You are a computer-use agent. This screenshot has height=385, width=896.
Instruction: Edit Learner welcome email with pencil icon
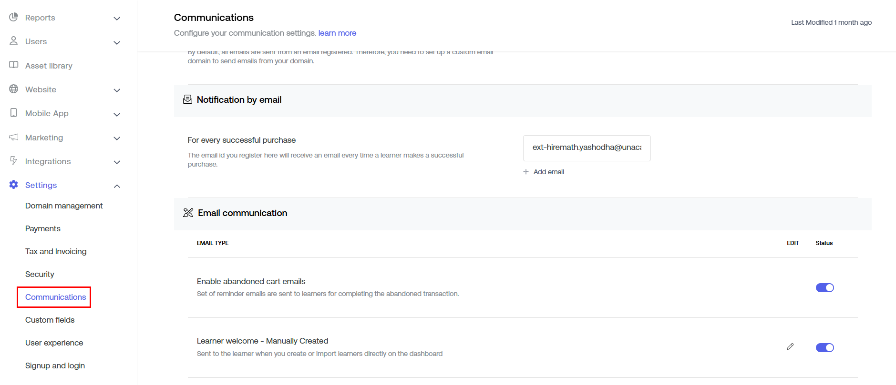(x=790, y=347)
